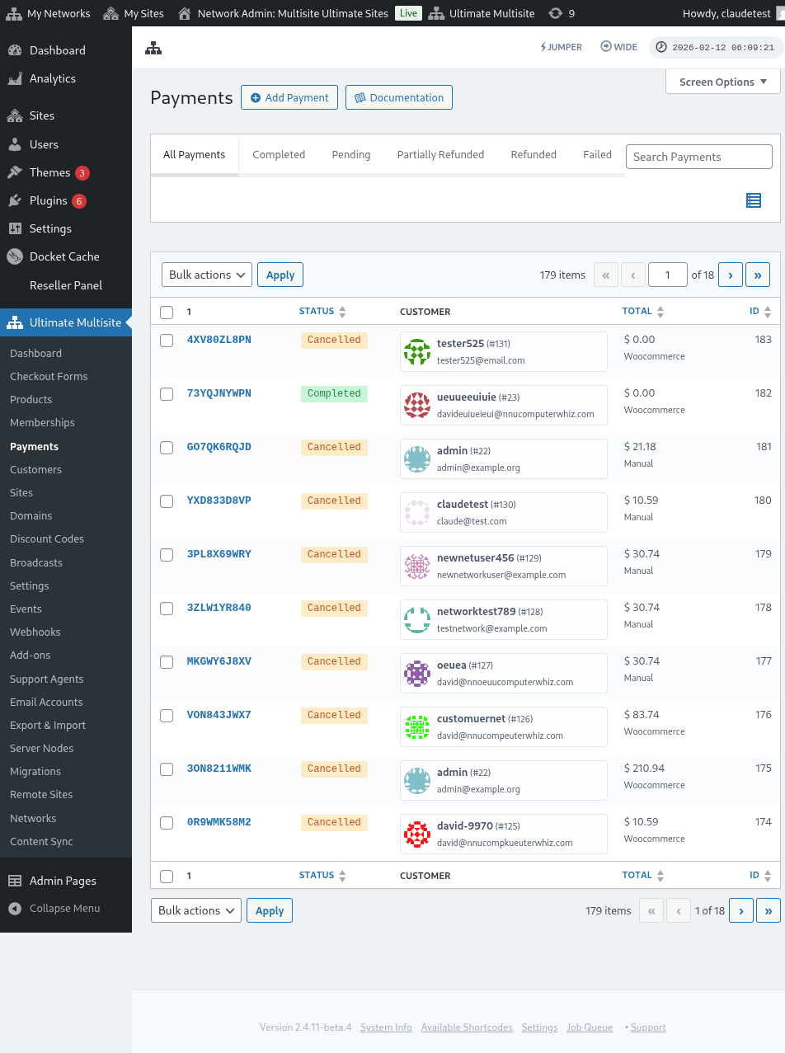Viewport: 785px width, 1053px height.
Task: Click the david-9970 customer avatar
Action: 417,834
